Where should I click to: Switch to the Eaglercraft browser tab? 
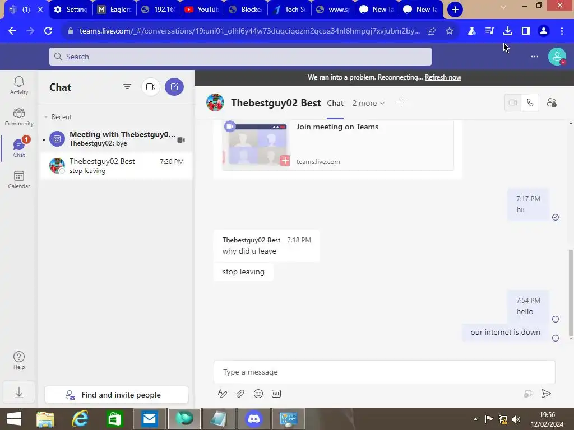[114, 10]
